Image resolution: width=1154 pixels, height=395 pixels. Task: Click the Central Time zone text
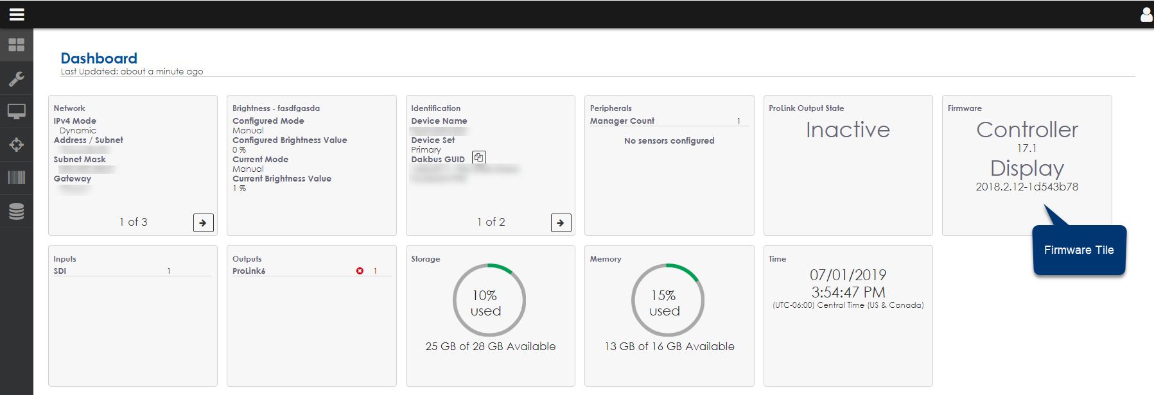pos(848,305)
